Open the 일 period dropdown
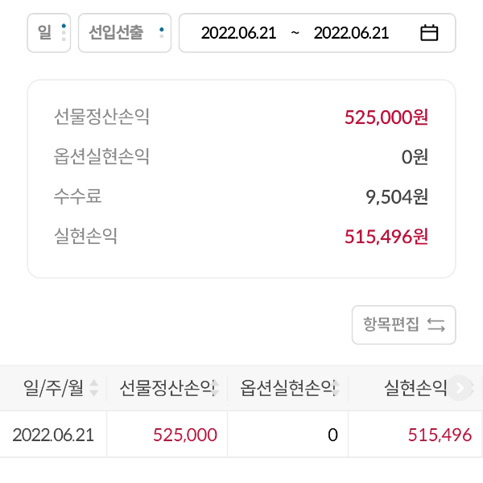Image resolution: width=483 pixels, height=483 pixels. pos(49,33)
